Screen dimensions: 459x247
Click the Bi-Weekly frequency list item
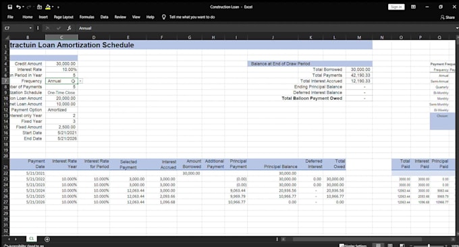441,110
